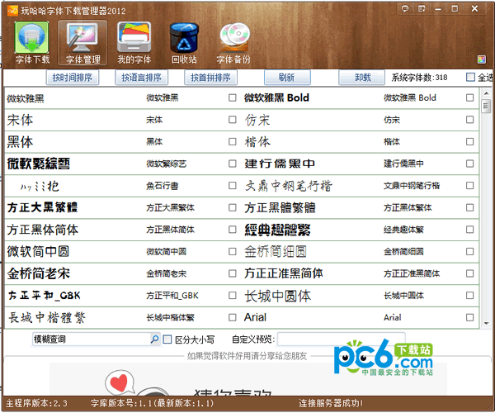Viewport: 495px width, 413px height.
Task: Click the 楷体 font preview sample
Action: click(x=257, y=142)
